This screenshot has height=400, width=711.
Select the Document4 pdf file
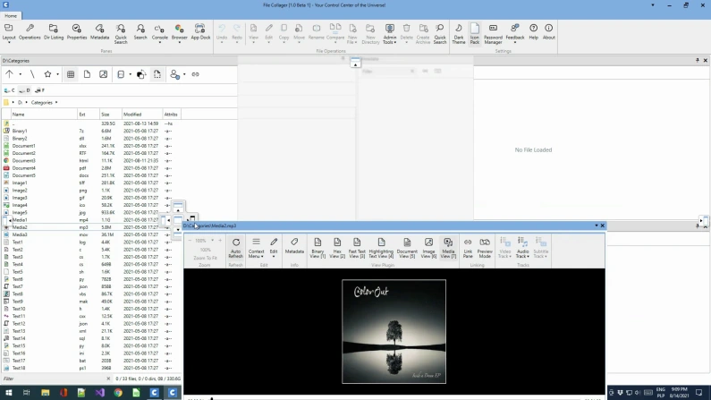pos(90,168)
